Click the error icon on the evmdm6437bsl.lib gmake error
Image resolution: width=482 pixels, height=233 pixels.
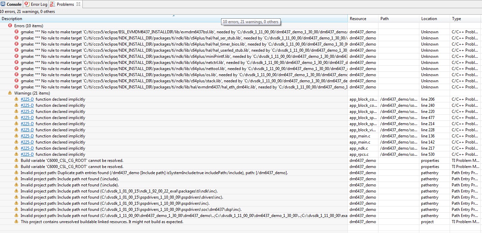point(17,32)
